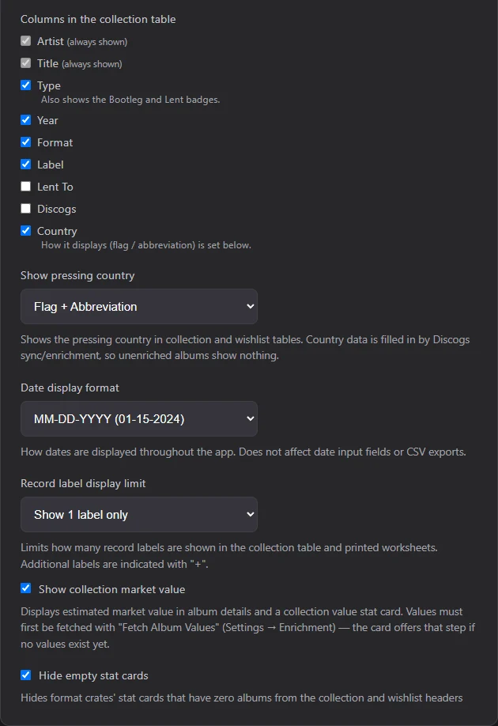
Task: Toggle the Type column checkbox
Action: pos(26,85)
